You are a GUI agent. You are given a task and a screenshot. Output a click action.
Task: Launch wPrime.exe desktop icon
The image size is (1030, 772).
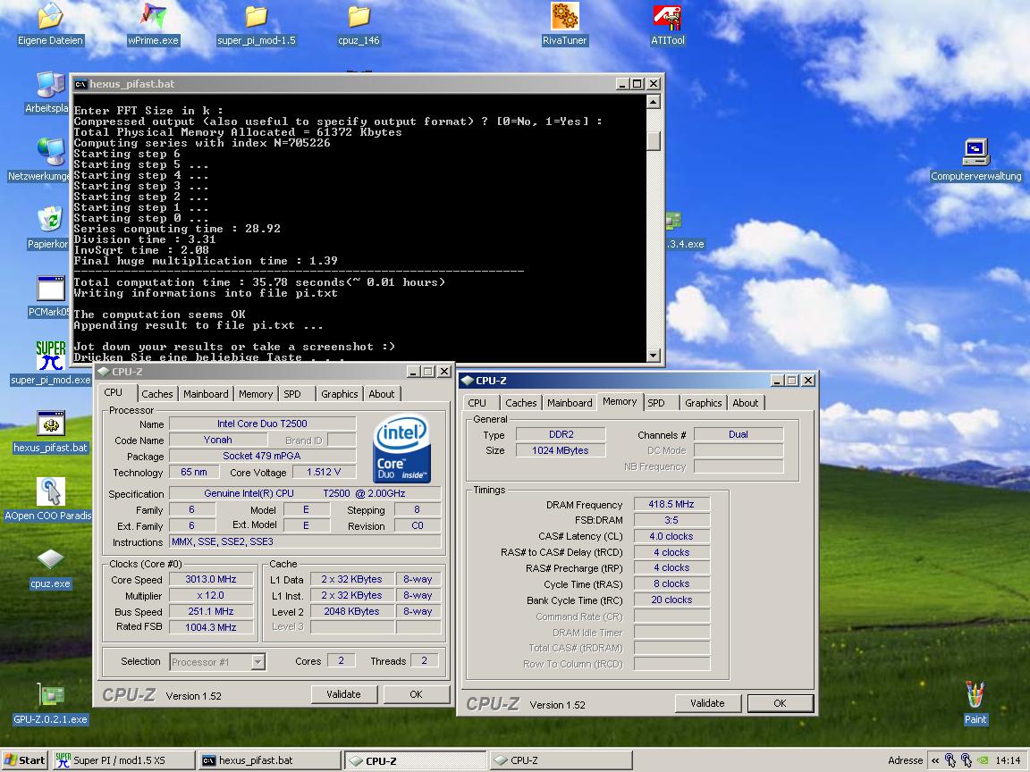[x=153, y=16]
